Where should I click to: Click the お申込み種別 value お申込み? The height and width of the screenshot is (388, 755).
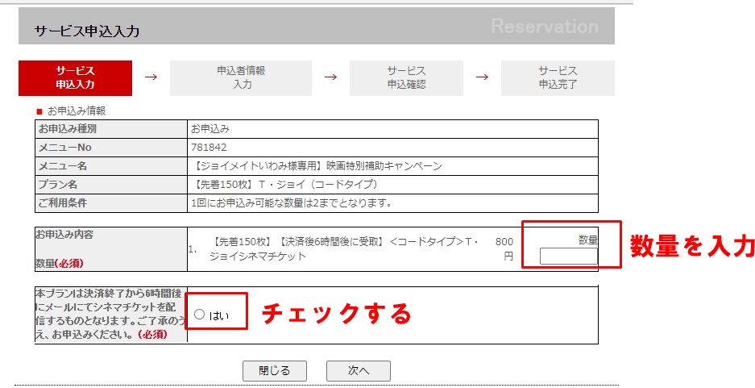[210, 129]
